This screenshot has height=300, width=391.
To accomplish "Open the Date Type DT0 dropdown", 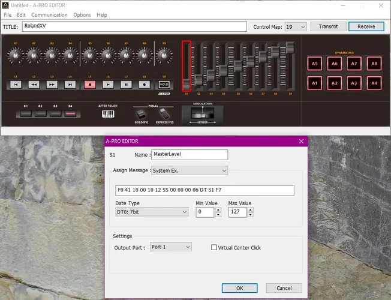I will tap(152, 212).
